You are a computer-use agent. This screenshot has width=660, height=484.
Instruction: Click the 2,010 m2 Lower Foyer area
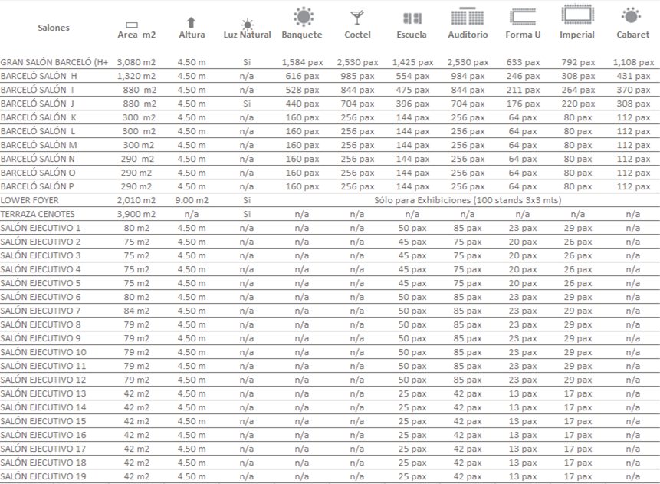pyautogui.click(x=136, y=200)
